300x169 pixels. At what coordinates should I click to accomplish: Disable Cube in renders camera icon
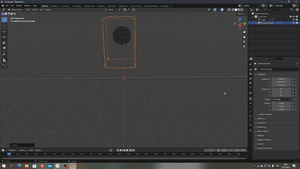point(297,20)
